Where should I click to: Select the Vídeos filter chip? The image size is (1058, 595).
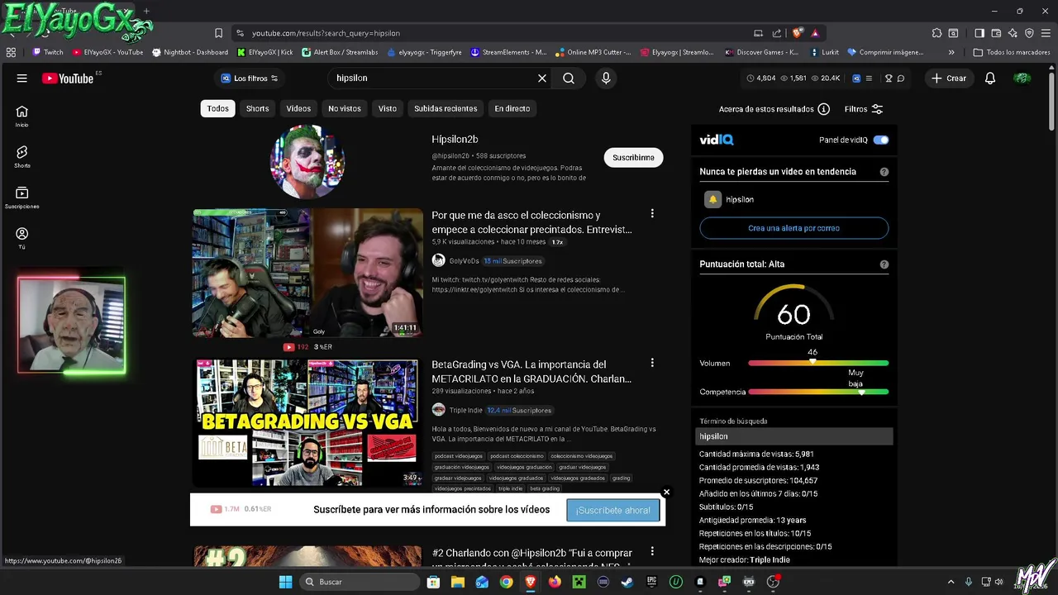click(x=298, y=108)
